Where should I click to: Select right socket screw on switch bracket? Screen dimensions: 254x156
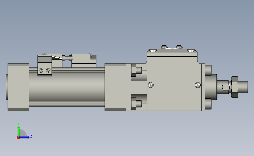pos(48,71)
